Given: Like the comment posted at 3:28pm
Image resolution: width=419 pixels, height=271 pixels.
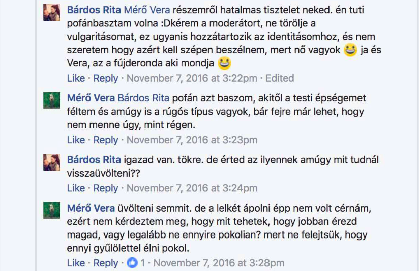Looking at the screenshot, I should click(76, 263).
